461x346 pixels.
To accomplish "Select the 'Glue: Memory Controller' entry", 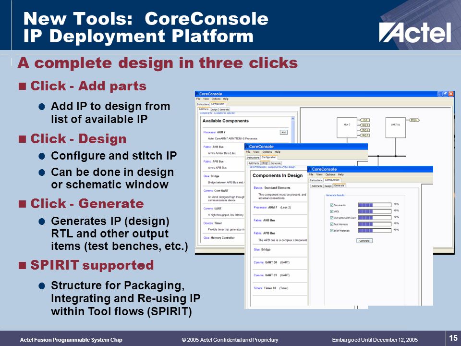I will (x=219, y=238).
